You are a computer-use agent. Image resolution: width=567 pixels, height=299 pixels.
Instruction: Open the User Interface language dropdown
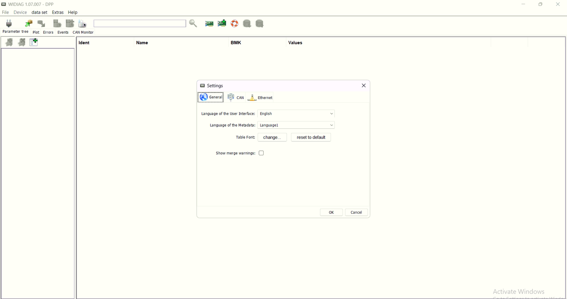[x=296, y=114]
